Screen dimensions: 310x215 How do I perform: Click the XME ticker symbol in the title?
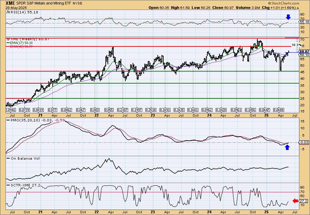(x=10, y=3)
